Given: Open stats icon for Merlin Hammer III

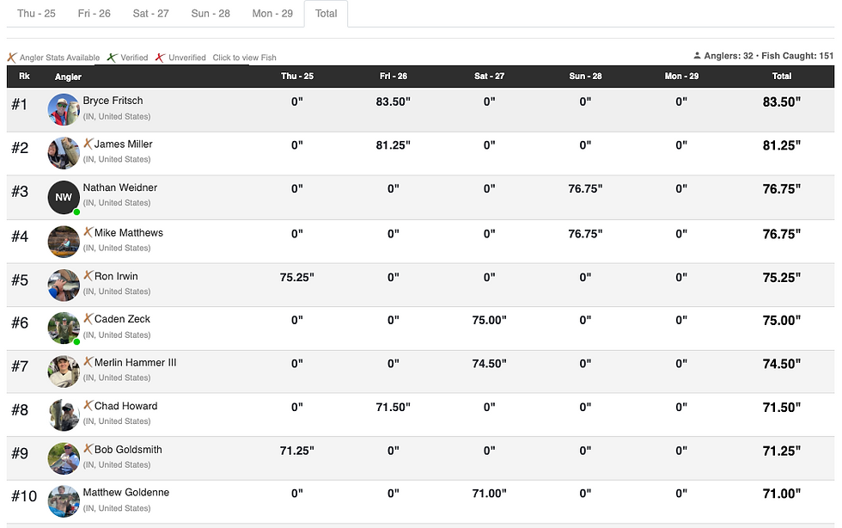Looking at the screenshot, I should (88, 362).
